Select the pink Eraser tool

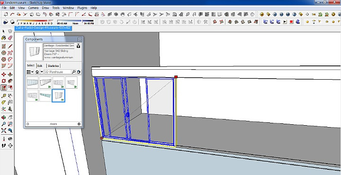click(x=10, y=38)
